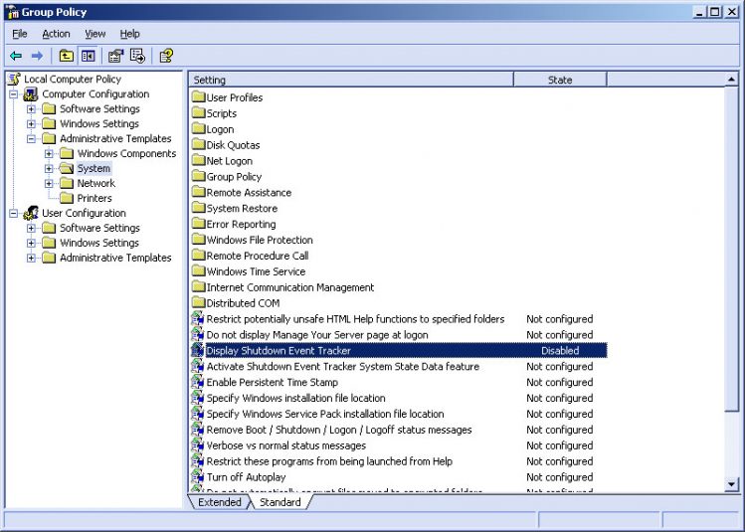
Task: Collapse the Computer Configuration Administrative Templates node
Action: click(32, 139)
